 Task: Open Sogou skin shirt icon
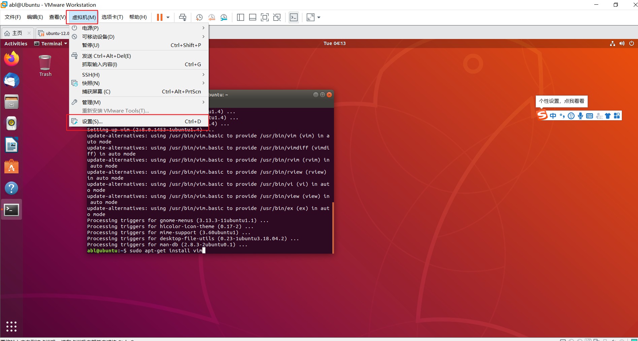click(608, 116)
